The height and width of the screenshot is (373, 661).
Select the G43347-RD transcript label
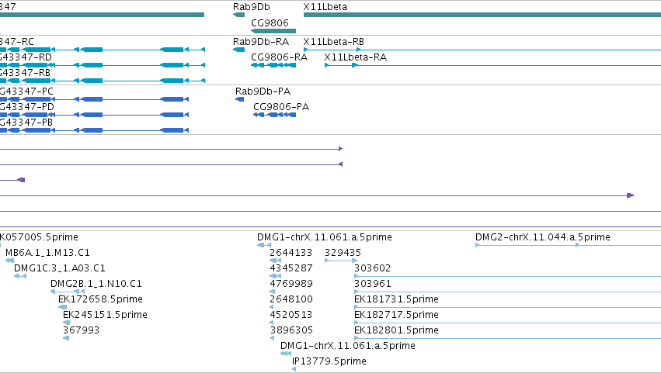[x=26, y=57]
